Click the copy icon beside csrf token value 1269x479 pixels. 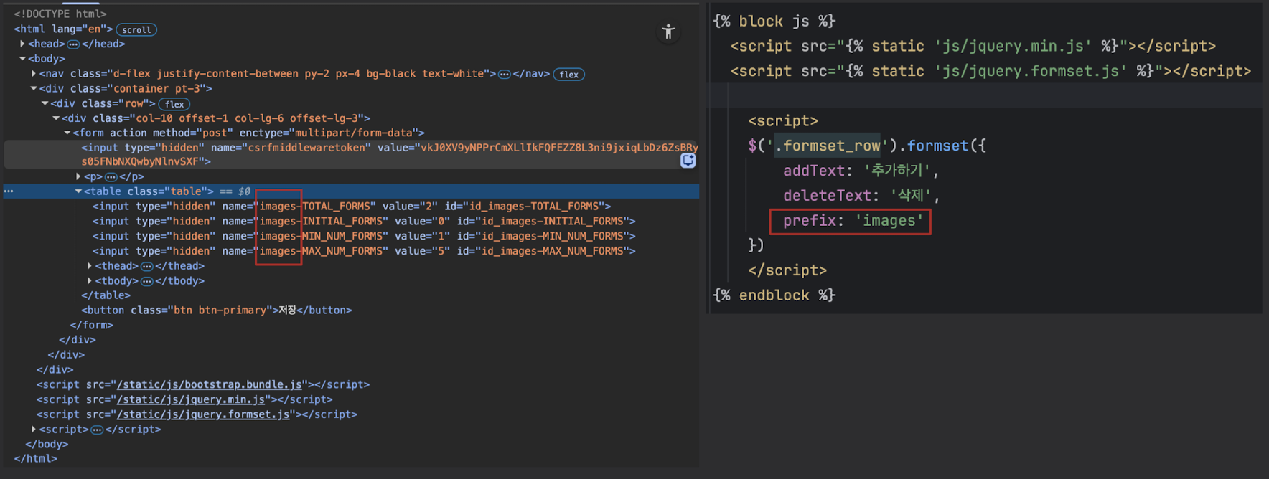688,161
